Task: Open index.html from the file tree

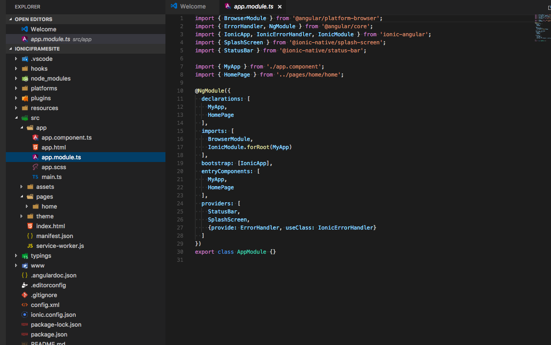Action: click(50, 226)
